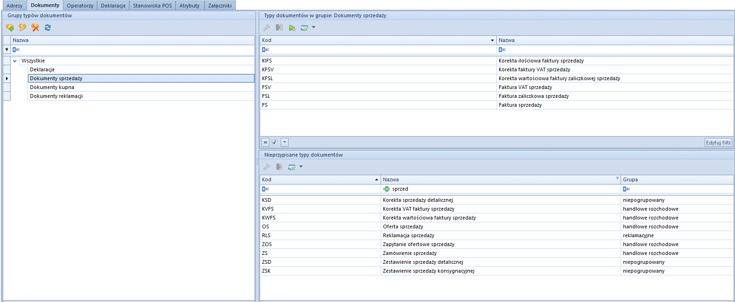Click the ABC filter condition icon under Nazwa in the left panel
The width and height of the screenshot is (735, 302).
(x=16, y=49)
